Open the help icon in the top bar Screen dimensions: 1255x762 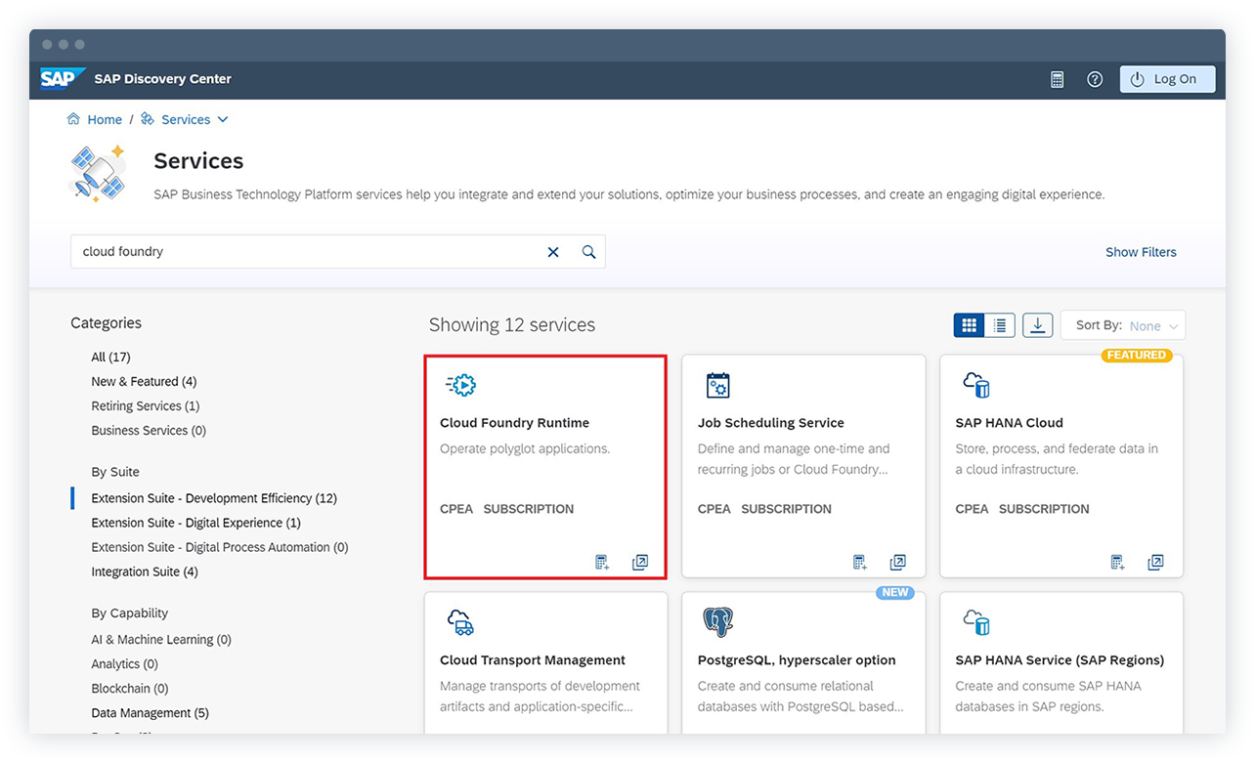1095,79
